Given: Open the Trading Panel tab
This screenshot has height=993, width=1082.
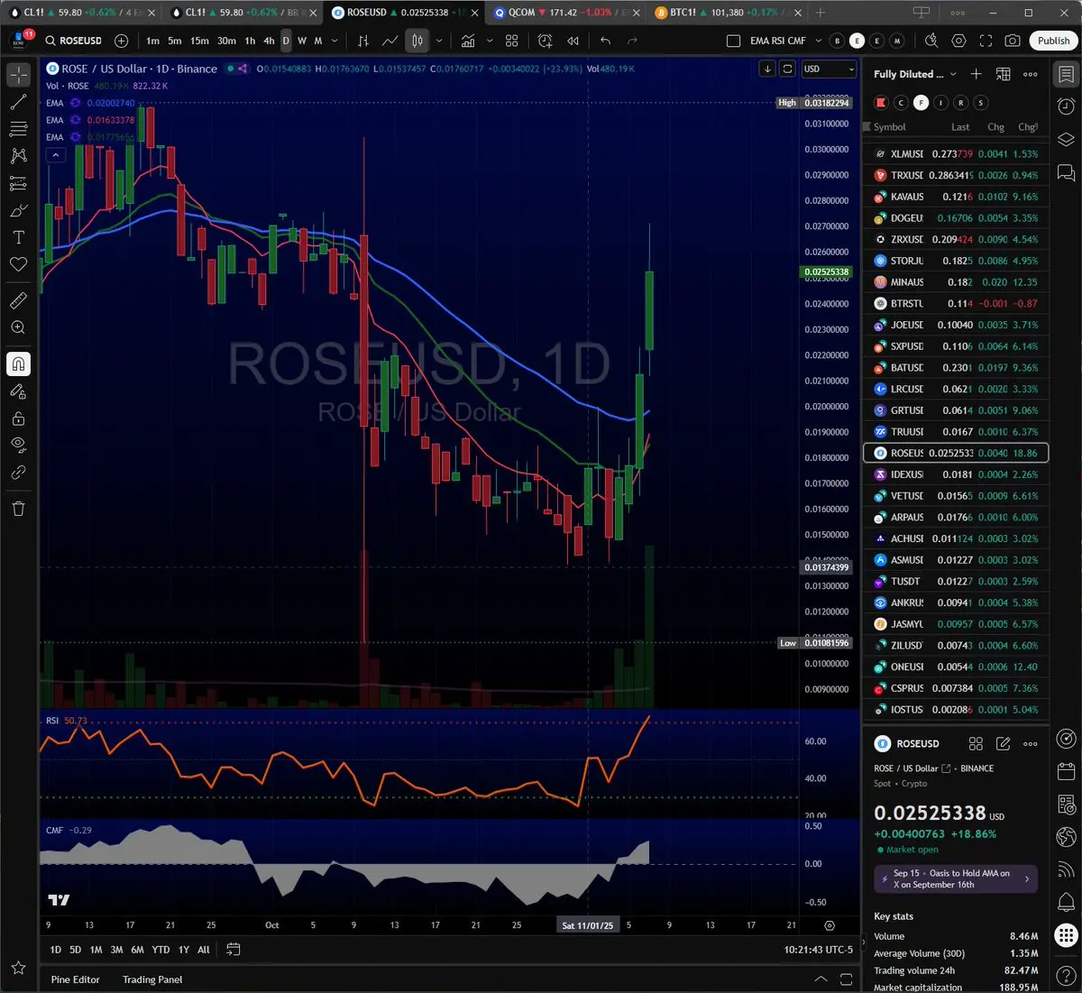Looking at the screenshot, I should point(152,979).
